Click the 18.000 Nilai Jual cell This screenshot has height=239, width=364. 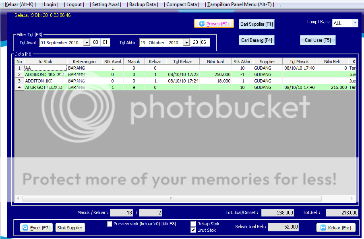point(215,81)
